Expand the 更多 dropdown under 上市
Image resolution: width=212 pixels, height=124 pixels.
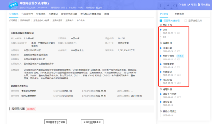pos(165,37)
